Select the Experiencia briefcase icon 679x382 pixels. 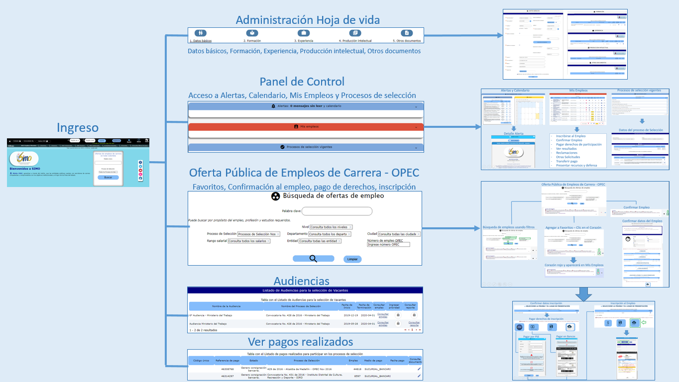coord(304,33)
